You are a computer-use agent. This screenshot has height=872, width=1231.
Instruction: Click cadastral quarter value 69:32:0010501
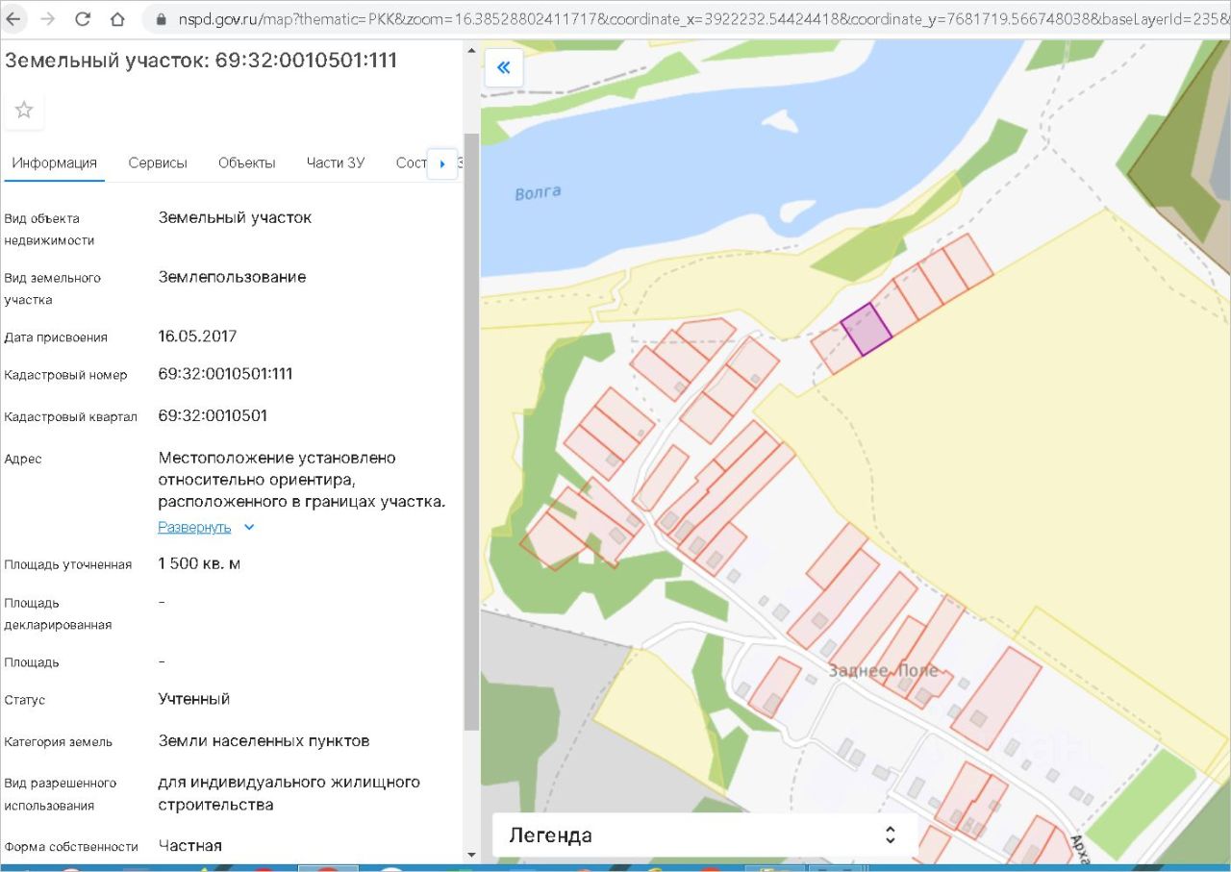pyautogui.click(x=213, y=415)
